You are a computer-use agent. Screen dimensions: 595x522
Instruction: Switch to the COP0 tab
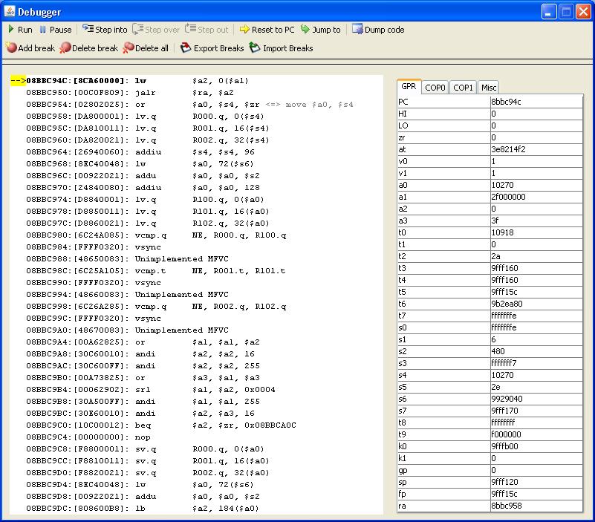coord(435,88)
